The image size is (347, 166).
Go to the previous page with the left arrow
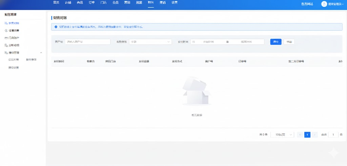(x=300, y=134)
